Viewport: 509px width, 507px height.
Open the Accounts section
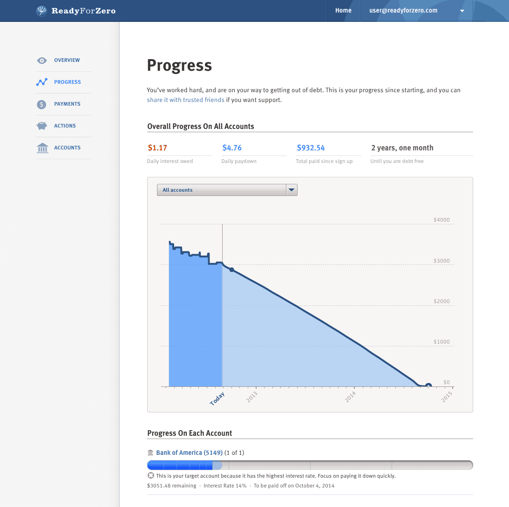coord(67,148)
